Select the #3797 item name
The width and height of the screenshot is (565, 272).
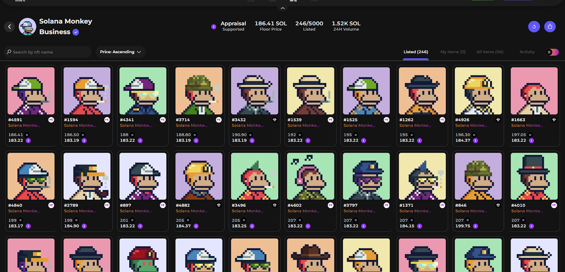350,205
